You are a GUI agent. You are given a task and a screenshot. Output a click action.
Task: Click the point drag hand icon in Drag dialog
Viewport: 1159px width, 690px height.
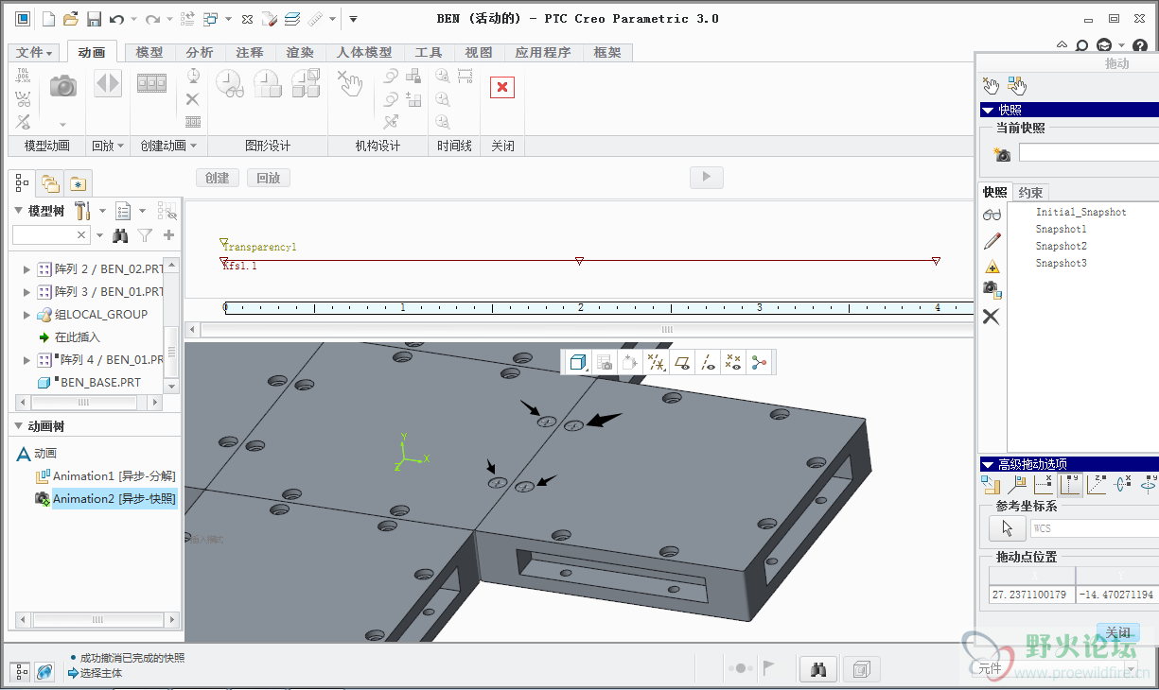point(991,86)
